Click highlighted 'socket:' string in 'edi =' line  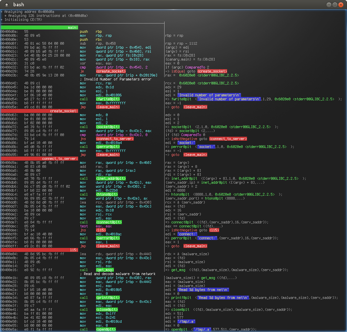point(186,143)
